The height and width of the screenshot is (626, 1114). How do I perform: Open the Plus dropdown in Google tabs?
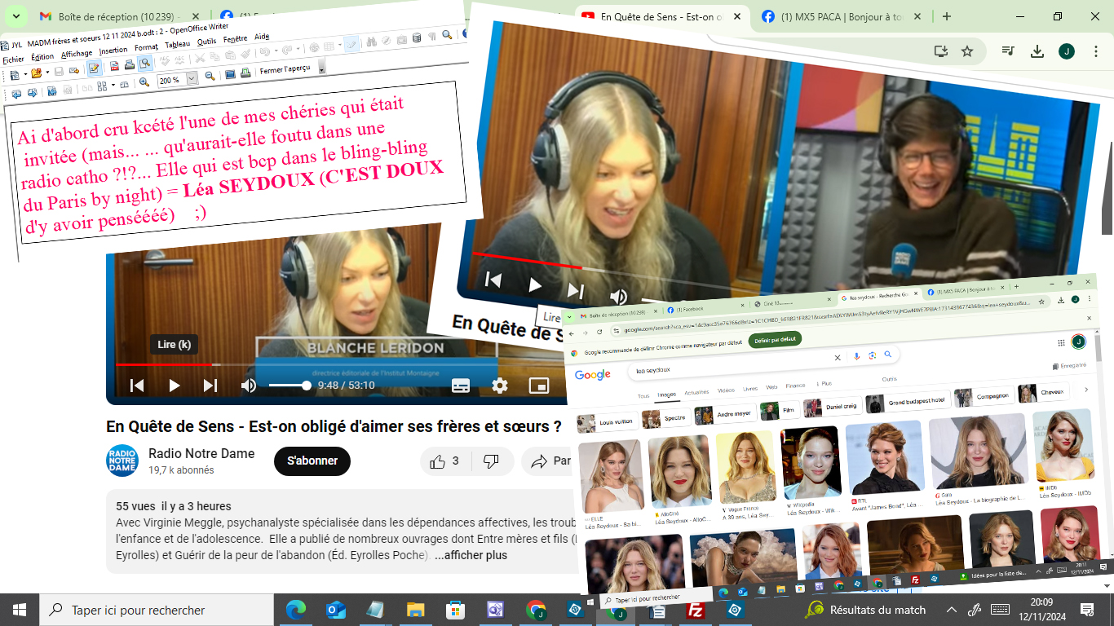[824, 383]
